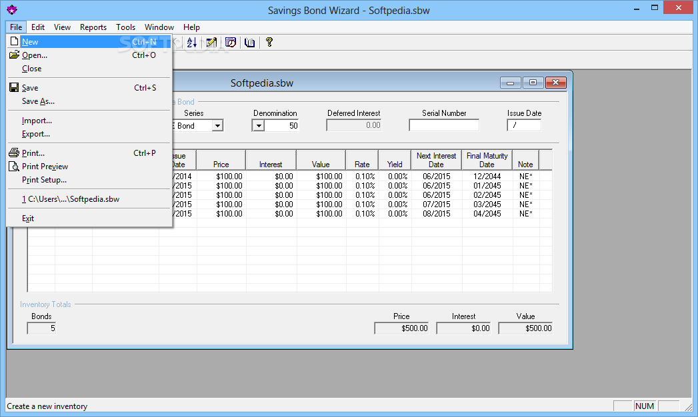This screenshot has width=698, height=417.
Task: Close the Softpedia.sbw child window
Action: [x=555, y=83]
